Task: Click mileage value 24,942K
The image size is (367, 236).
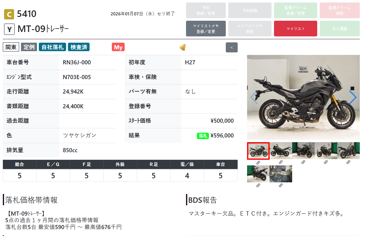Action: pyautogui.click(x=73, y=92)
